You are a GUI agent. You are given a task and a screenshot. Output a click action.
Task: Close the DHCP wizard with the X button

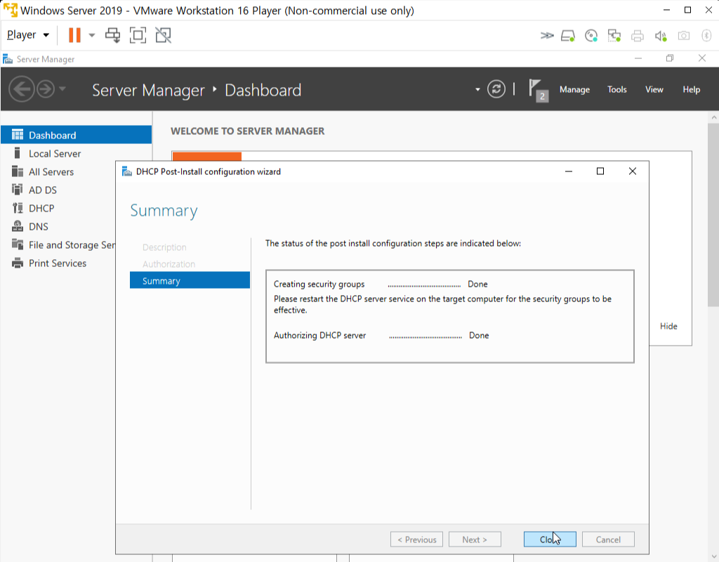pyautogui.click(x=633, y=171)
